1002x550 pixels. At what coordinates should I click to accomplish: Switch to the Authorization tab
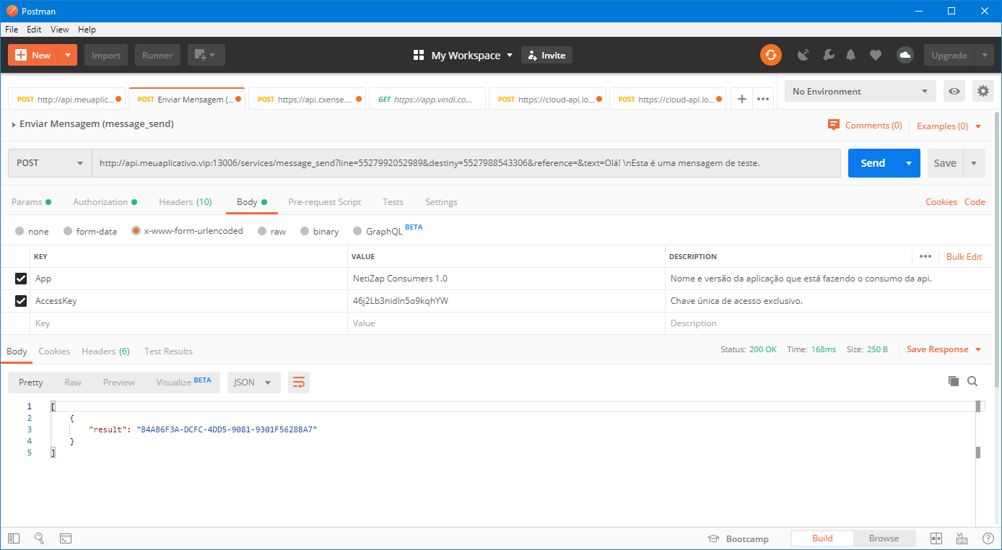[100, 202]
